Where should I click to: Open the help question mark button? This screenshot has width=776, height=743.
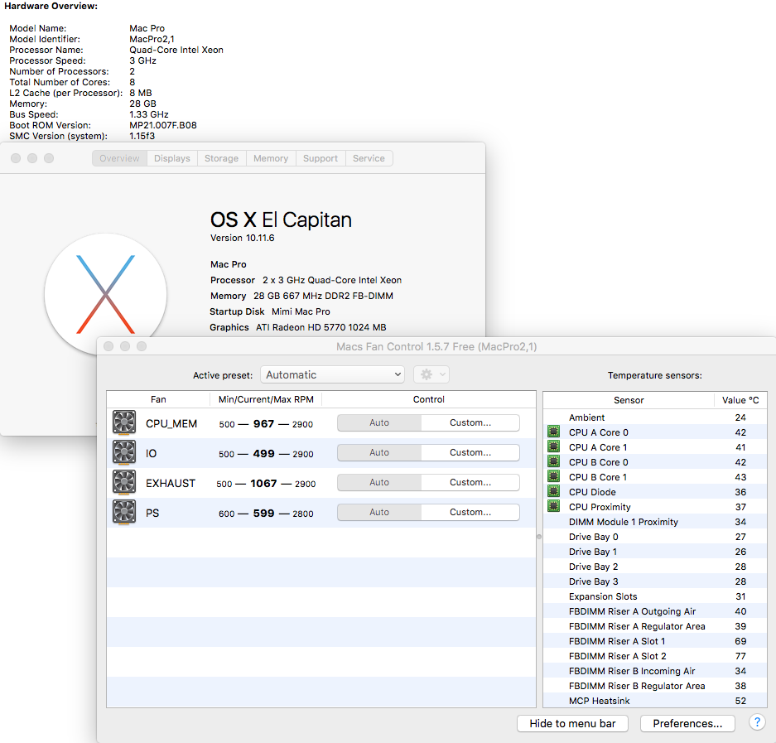[x=757, y=722]
